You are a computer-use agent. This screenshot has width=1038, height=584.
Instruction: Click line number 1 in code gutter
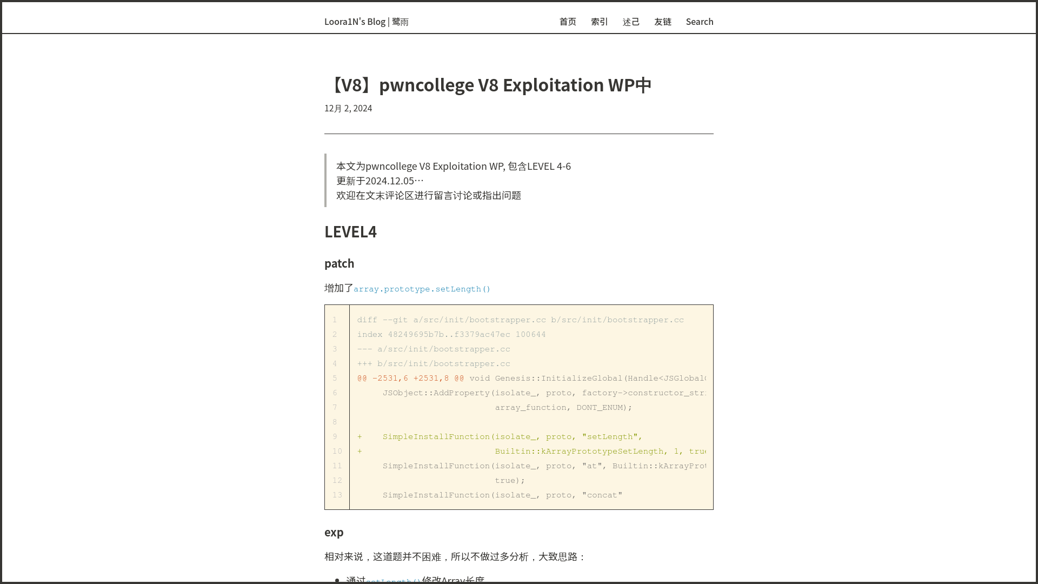[x=335, y=320]
